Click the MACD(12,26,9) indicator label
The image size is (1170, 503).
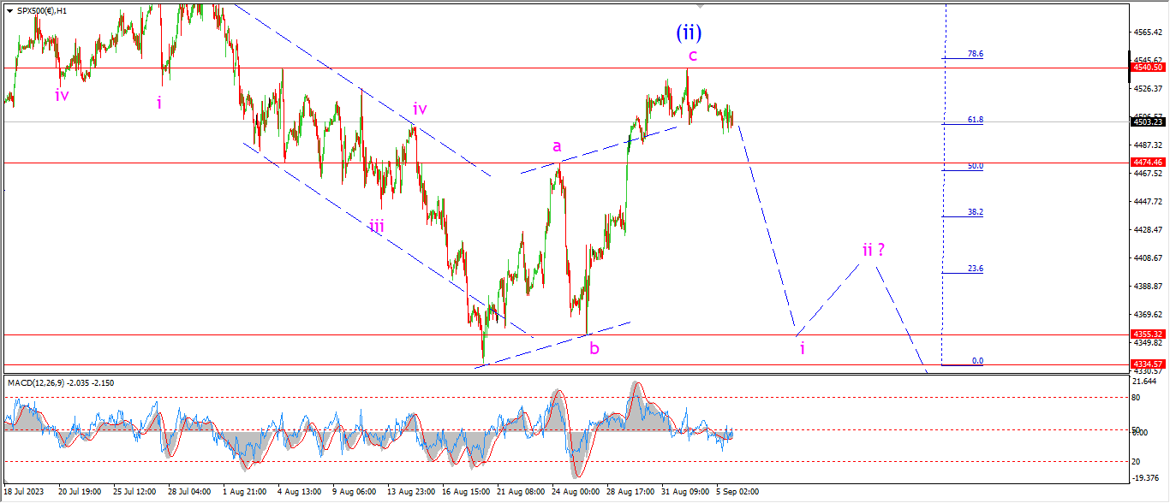(61, 382)
